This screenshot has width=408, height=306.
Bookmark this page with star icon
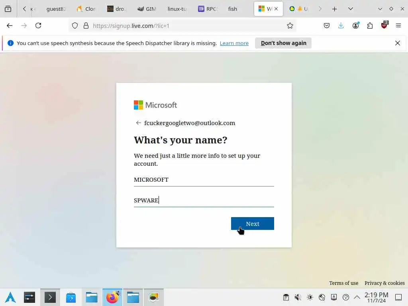pos(290,25)
